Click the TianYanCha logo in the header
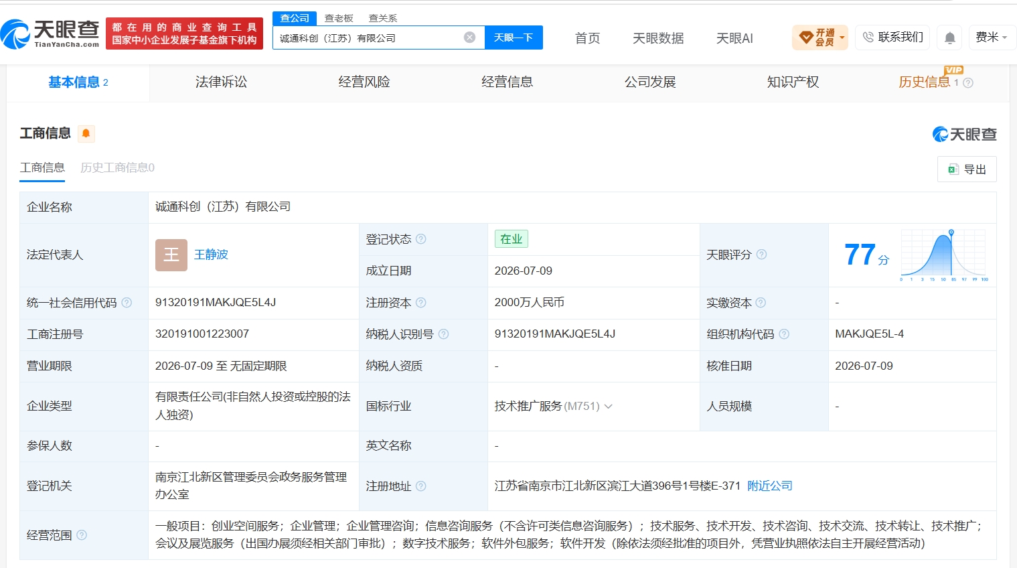 [x=50, y=33]
